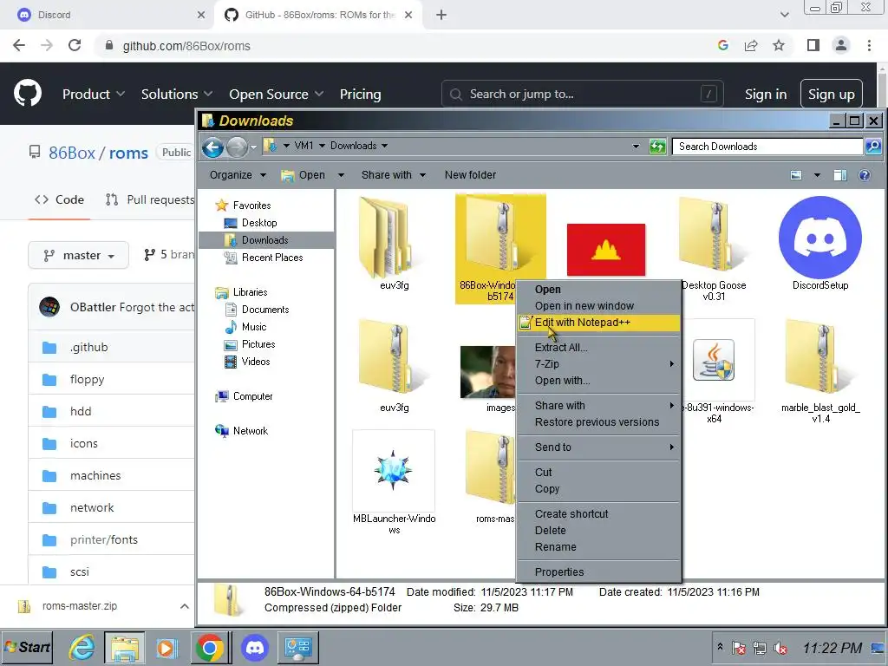Choose Edit with Notepad++ in context menu

click(x=598, y=323)
